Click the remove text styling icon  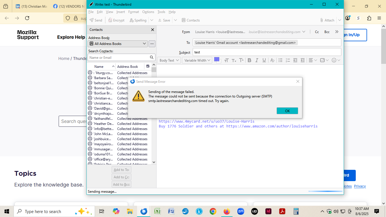pyautogui.click(x=272, y=60)
